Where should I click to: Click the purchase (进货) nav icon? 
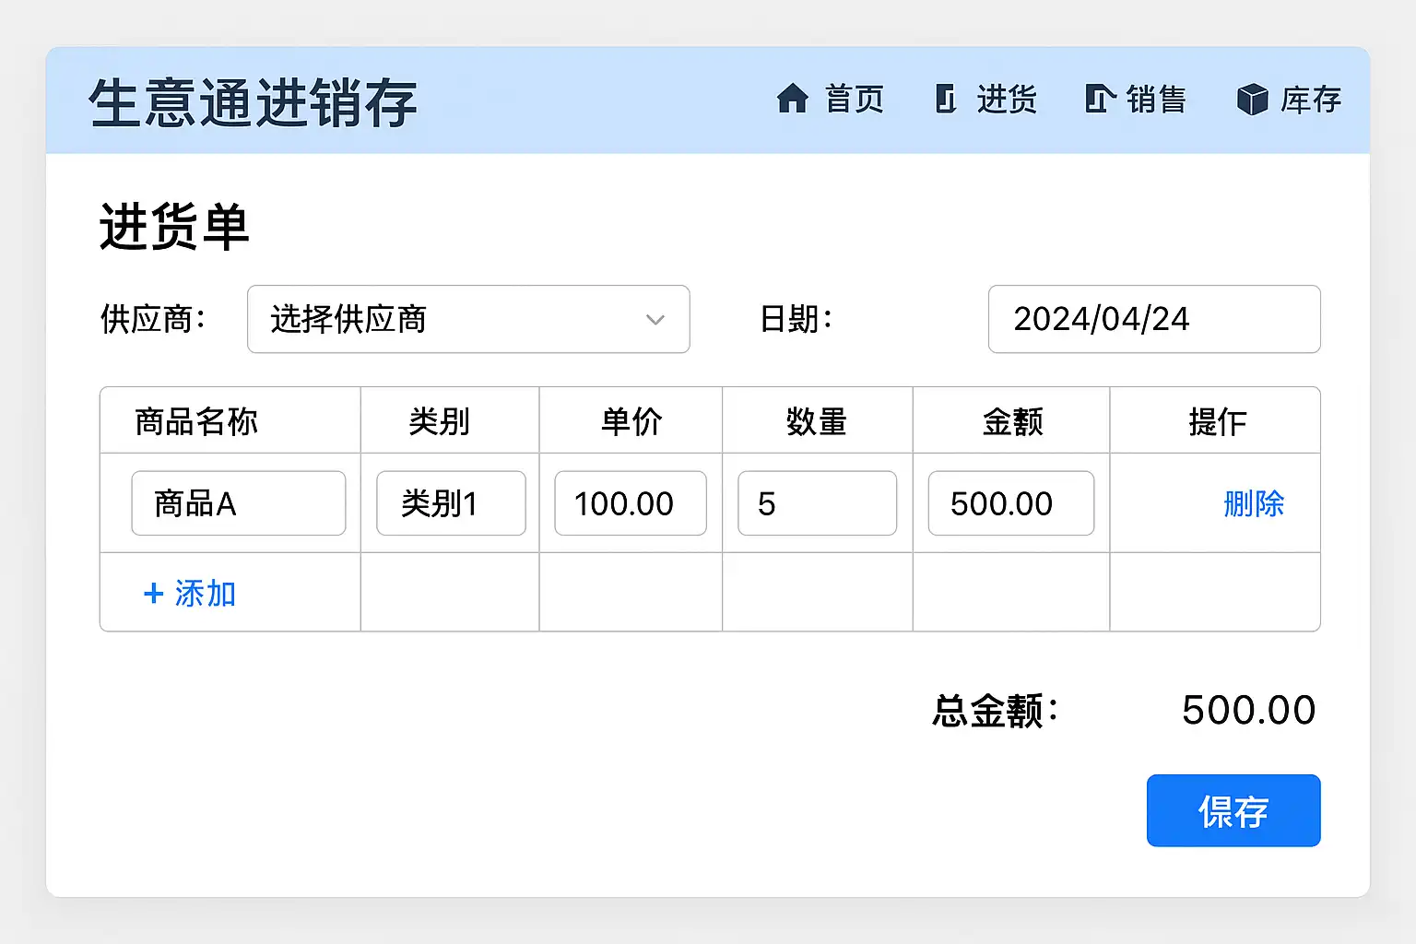tap(945, 99)
